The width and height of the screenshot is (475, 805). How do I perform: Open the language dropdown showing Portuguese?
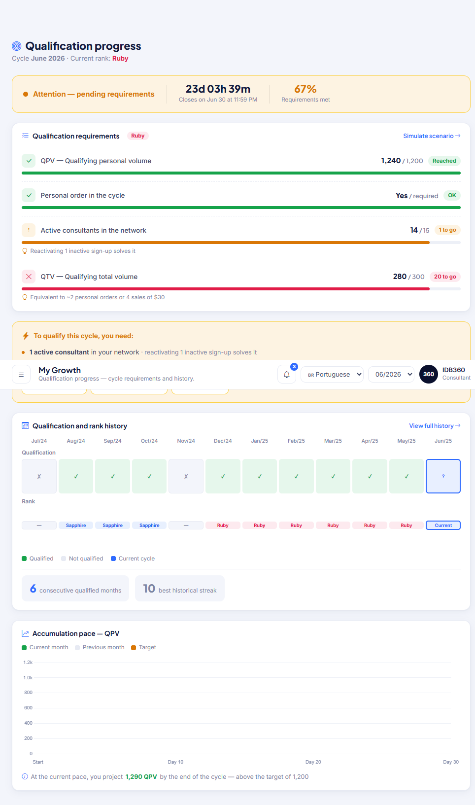[332, 374]
